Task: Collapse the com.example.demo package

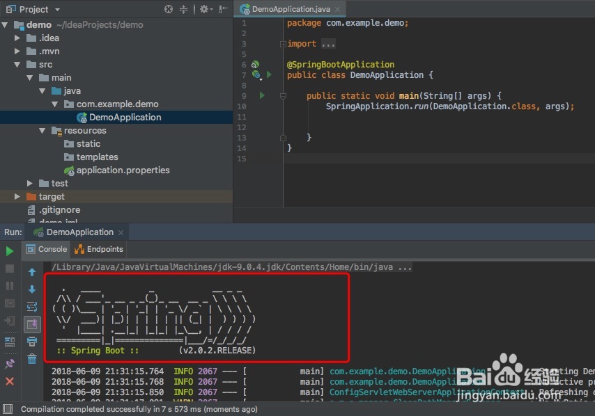Action: [x=54, y=104]
